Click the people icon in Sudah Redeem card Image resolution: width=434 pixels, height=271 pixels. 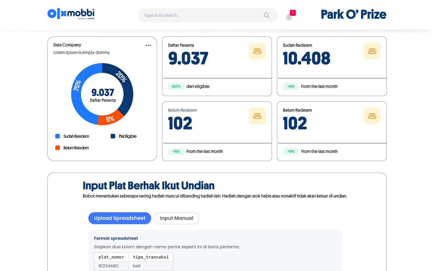coord(372,51)
